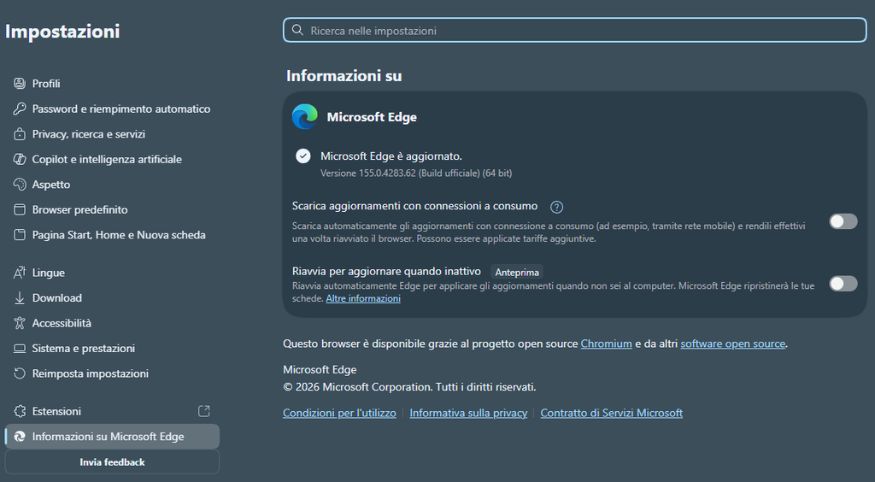Go to Pagina Start, Home e Nuova scheda
Viewport: 875px width, 482px height.
[112, 235]
